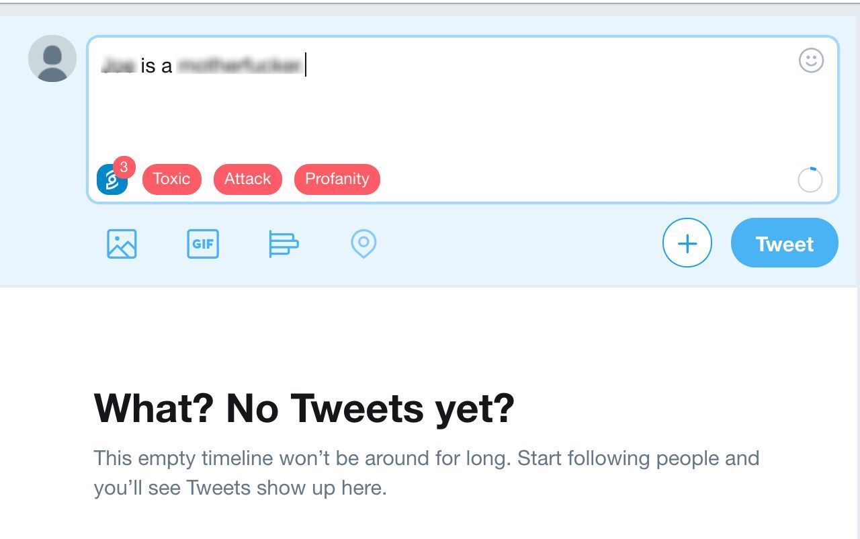860x539 pixels.
Task: Click the gray profile avatar
Action: pyautogui.click(x=52, y=59)
